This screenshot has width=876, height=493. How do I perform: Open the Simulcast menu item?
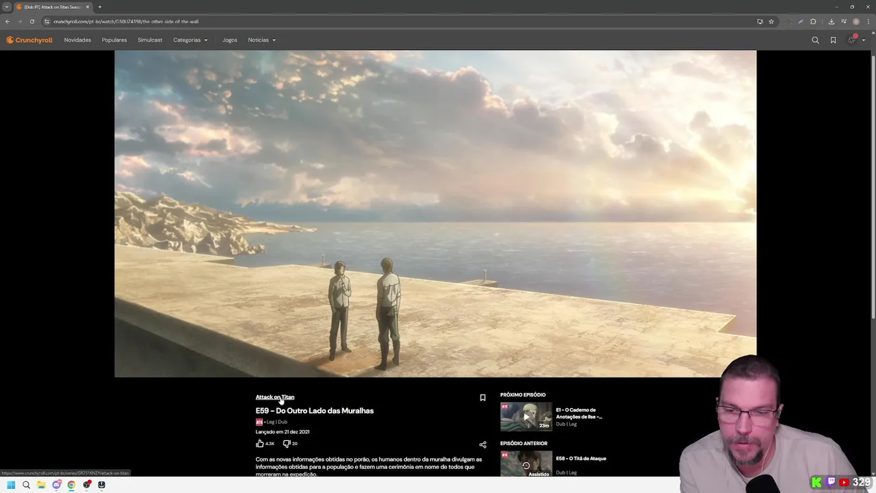tap(150, 40)
